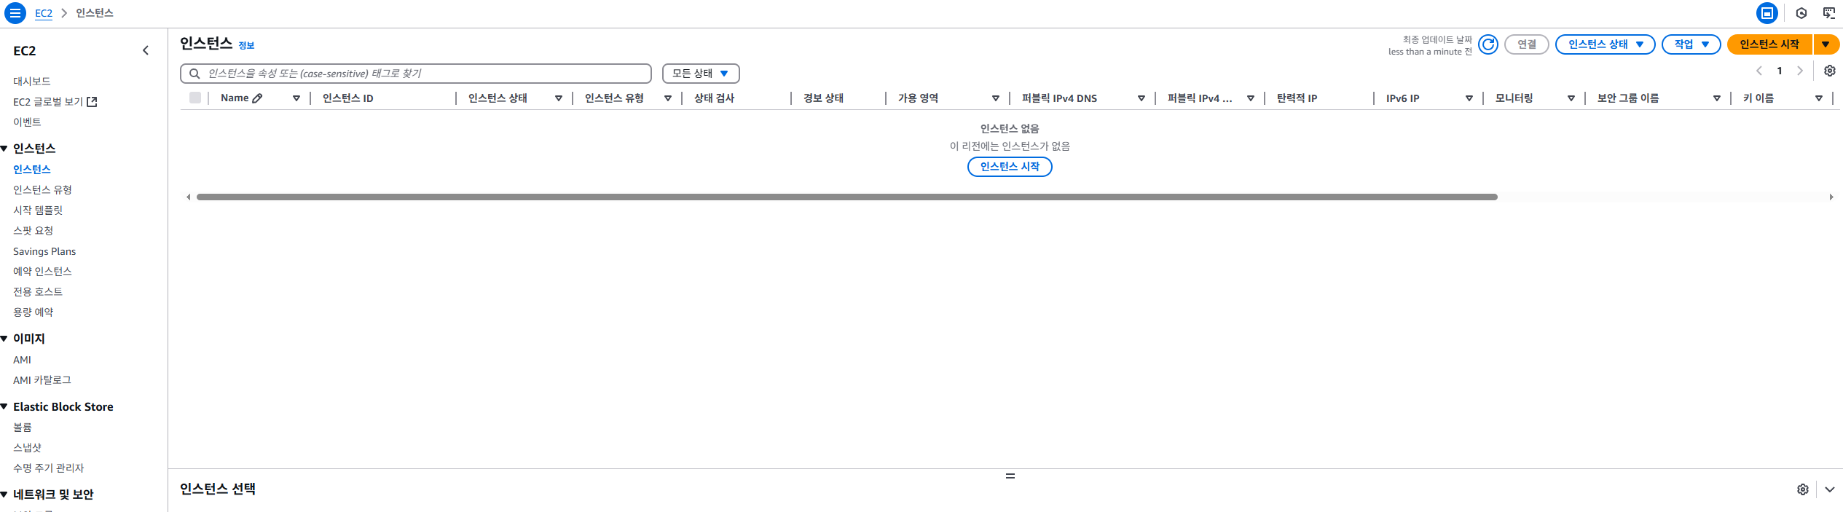This screenshot has height=512, width=1843.
Task: Click the panel resize handle icon
Action: tap(1010, 476)
